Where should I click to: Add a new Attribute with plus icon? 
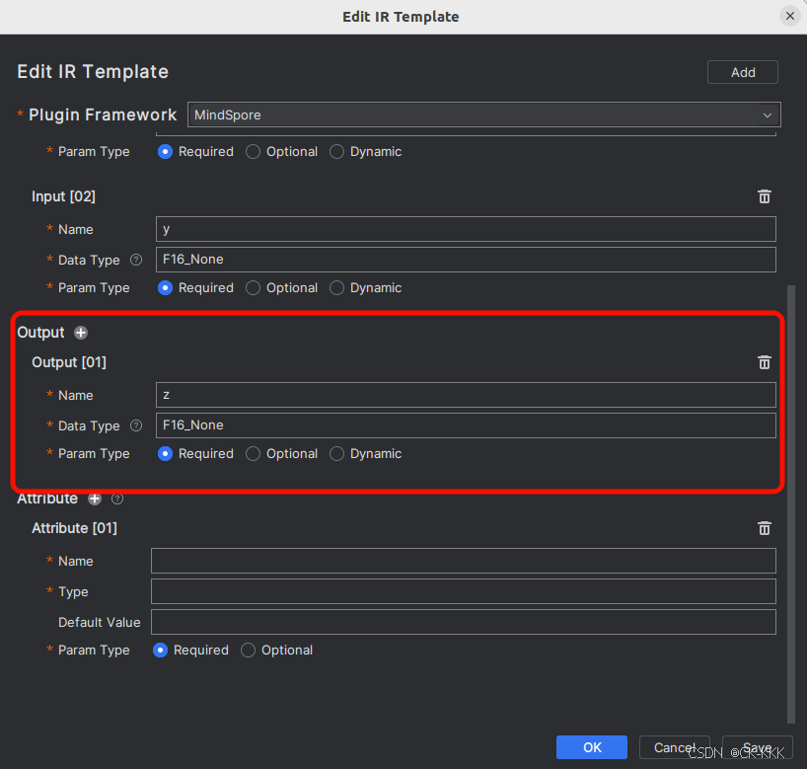click(95, 499)
